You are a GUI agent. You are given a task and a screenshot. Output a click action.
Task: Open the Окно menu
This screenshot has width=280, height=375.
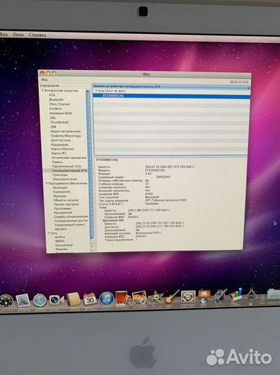(x=18, y=35)
